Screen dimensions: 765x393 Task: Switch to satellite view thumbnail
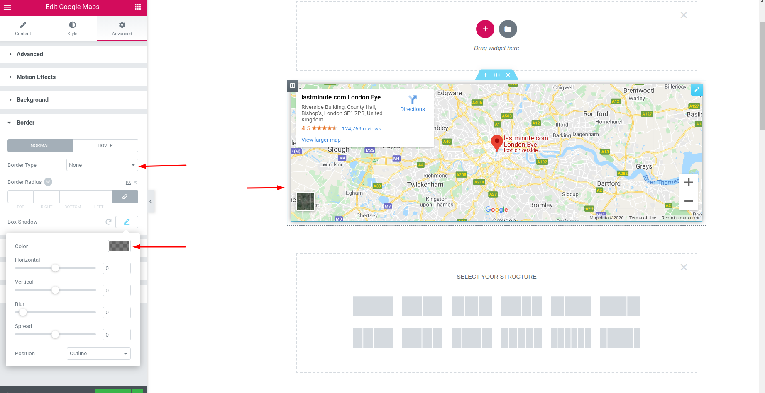(306, 201)
